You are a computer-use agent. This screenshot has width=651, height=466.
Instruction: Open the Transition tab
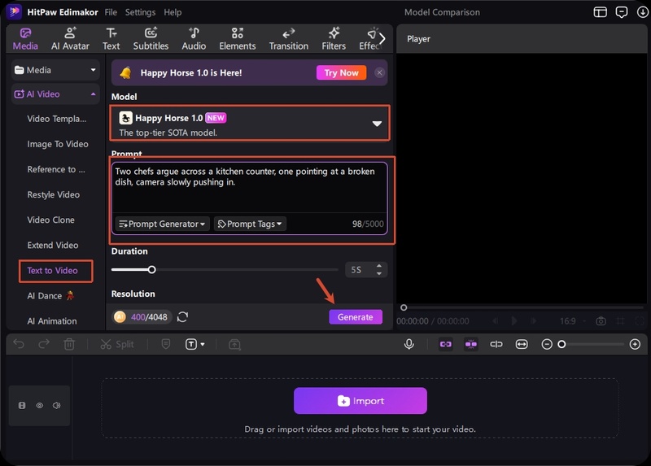pos(289,39)
